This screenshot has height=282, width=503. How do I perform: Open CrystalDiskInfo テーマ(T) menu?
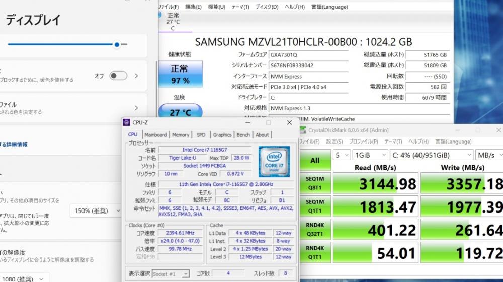point(240,7)
